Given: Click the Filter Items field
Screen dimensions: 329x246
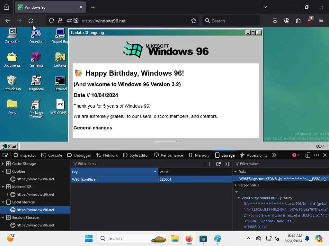Looking at the screenshot, I should 138,164.
